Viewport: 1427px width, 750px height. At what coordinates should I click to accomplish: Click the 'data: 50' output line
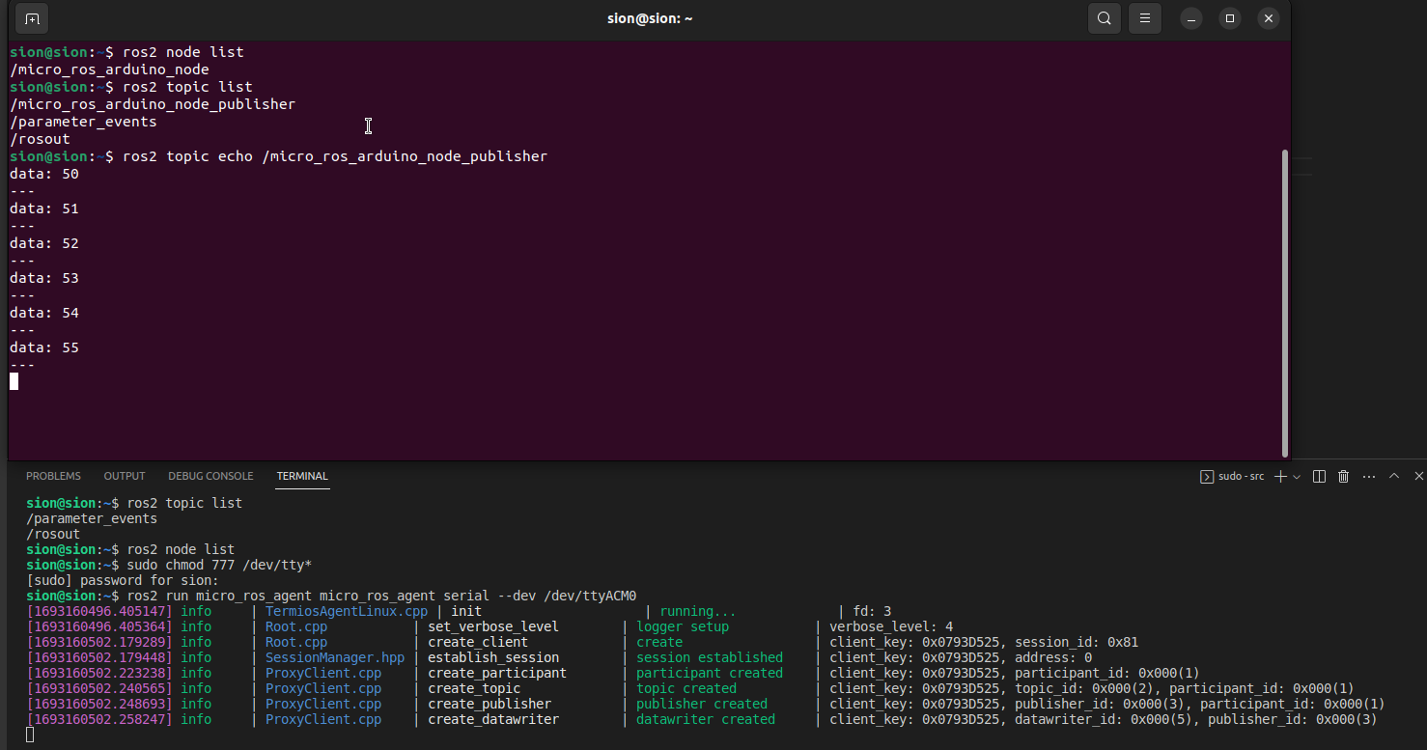click(x=44, y=174)
